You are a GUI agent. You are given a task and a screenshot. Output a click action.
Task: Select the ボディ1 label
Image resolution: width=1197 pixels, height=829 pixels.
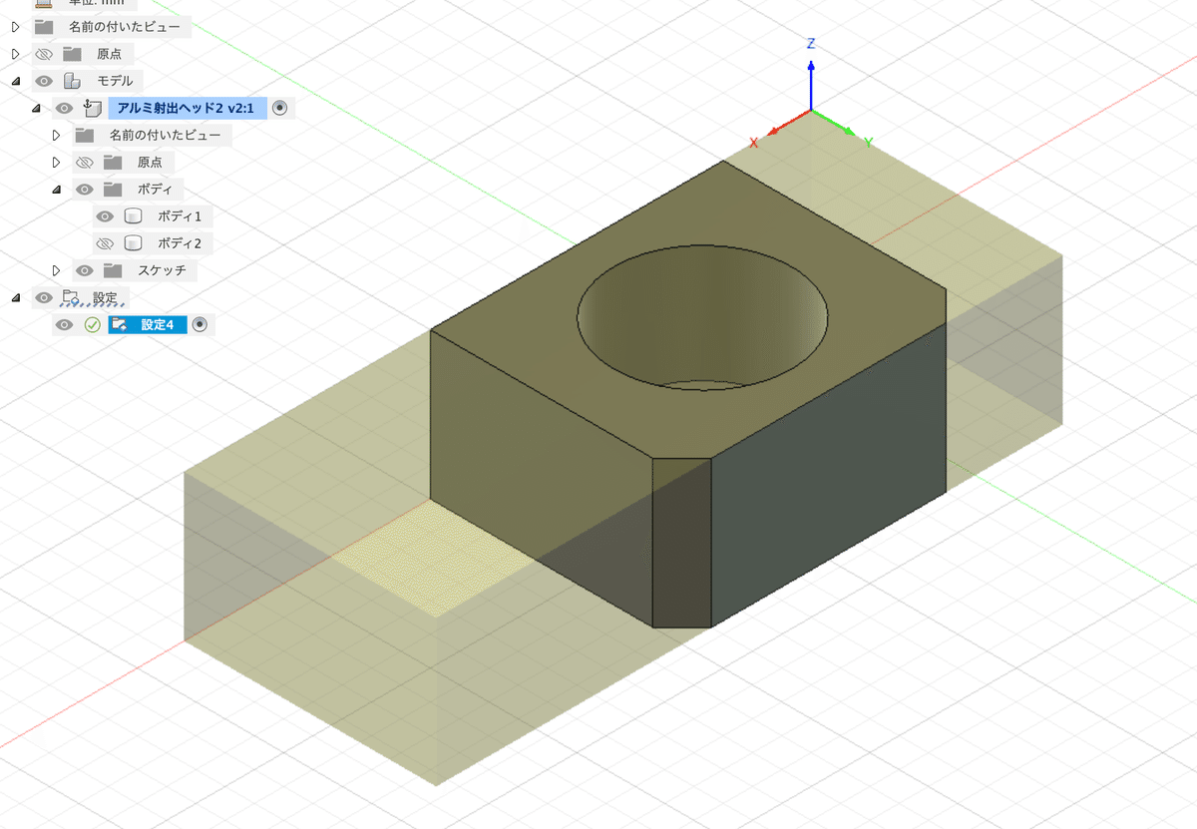pos(180,215)
